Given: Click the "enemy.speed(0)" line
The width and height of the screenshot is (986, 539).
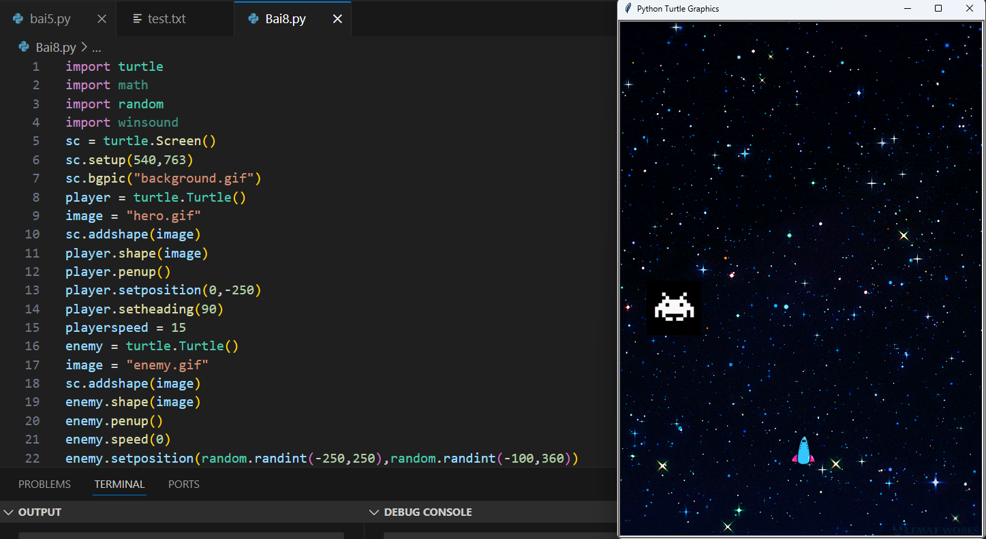Looking at the screenshot, I should point(119,440).
